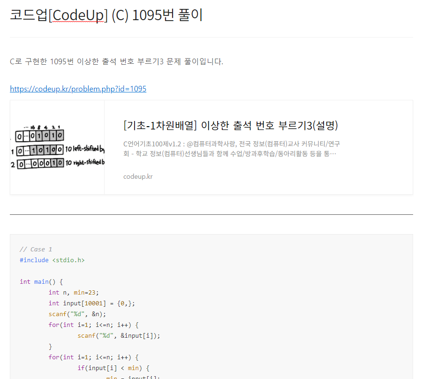This screenshot has width=422, height=379.
Task: Click the bit-shift diagram thumbnail in link card
Action: (x=57, y=147)
